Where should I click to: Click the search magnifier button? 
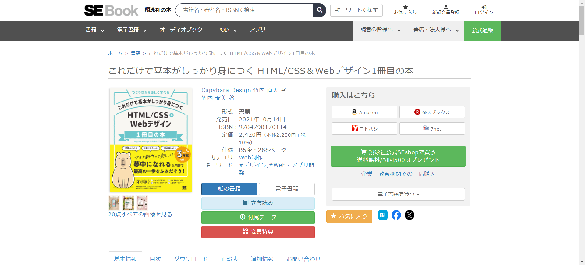pyautogui.click(x=319, y=10)
